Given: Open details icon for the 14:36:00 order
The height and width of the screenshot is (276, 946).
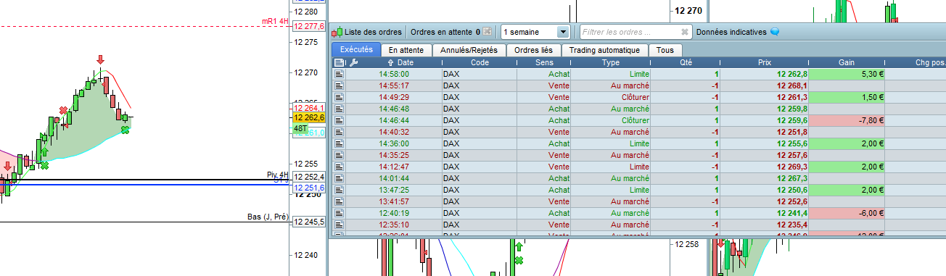Looking at the screenshot, I should pos(339,143).
